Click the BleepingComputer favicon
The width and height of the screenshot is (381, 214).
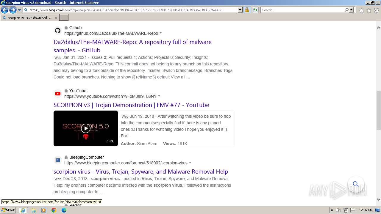(58, 160)
